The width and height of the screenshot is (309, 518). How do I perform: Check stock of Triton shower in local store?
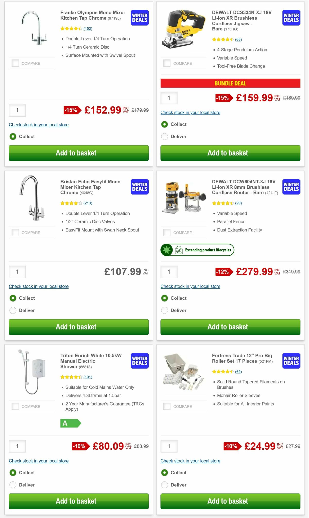pos(39,461)
